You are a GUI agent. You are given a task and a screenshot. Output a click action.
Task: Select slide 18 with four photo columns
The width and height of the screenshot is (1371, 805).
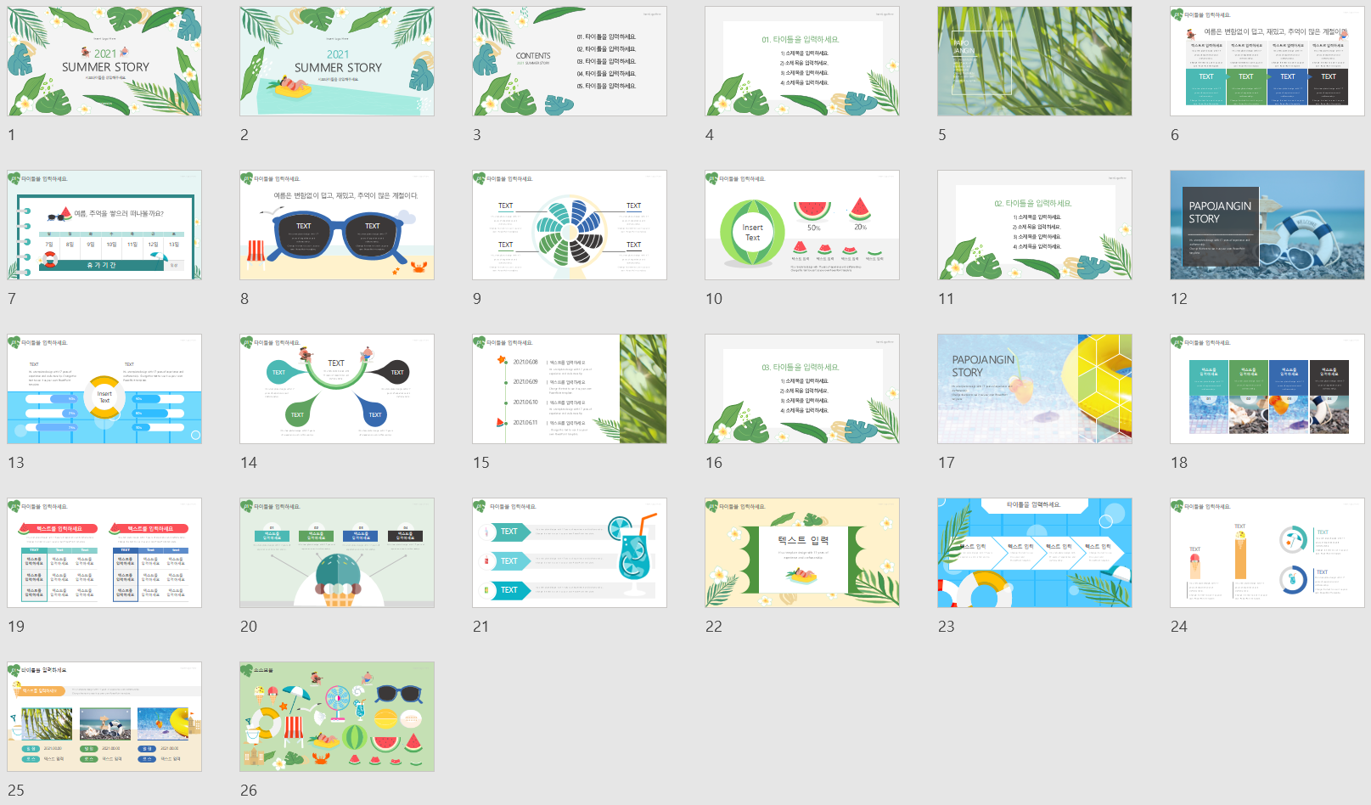click(x=1267, y=389)
